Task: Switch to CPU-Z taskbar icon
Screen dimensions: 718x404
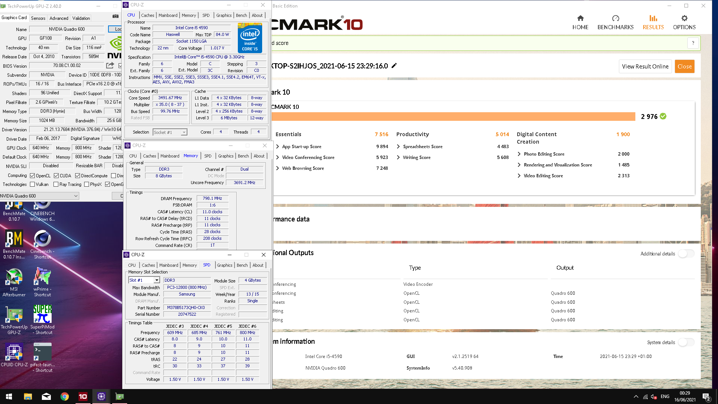Action: pos(101,397)
